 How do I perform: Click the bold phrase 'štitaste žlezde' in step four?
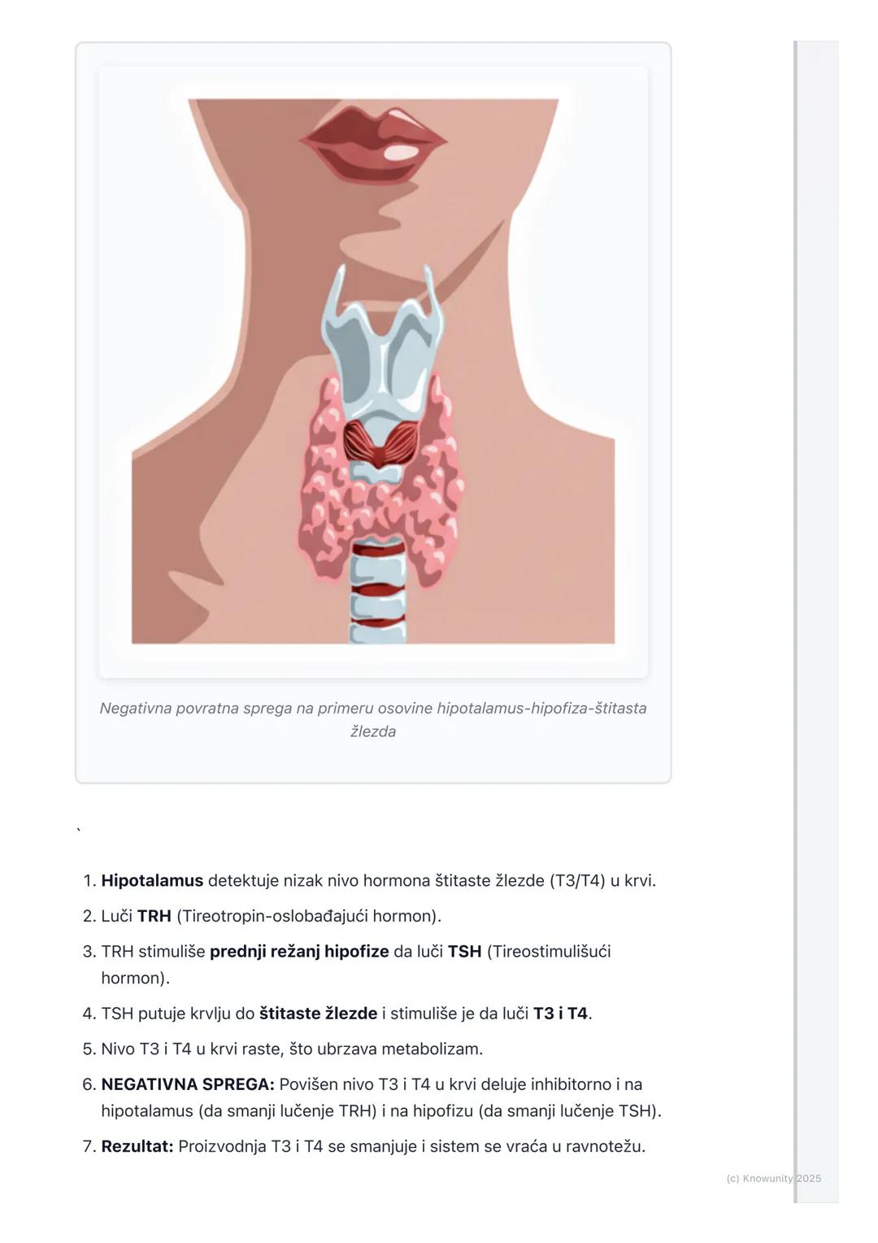[318, 1013]
